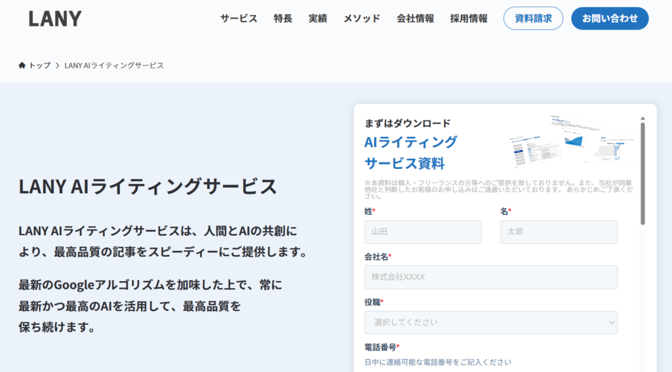The height and width of the screenshot is (372, 672).
Task: Focus the 姓 field with placeholder 山田
Action: (x=423, y=232)
